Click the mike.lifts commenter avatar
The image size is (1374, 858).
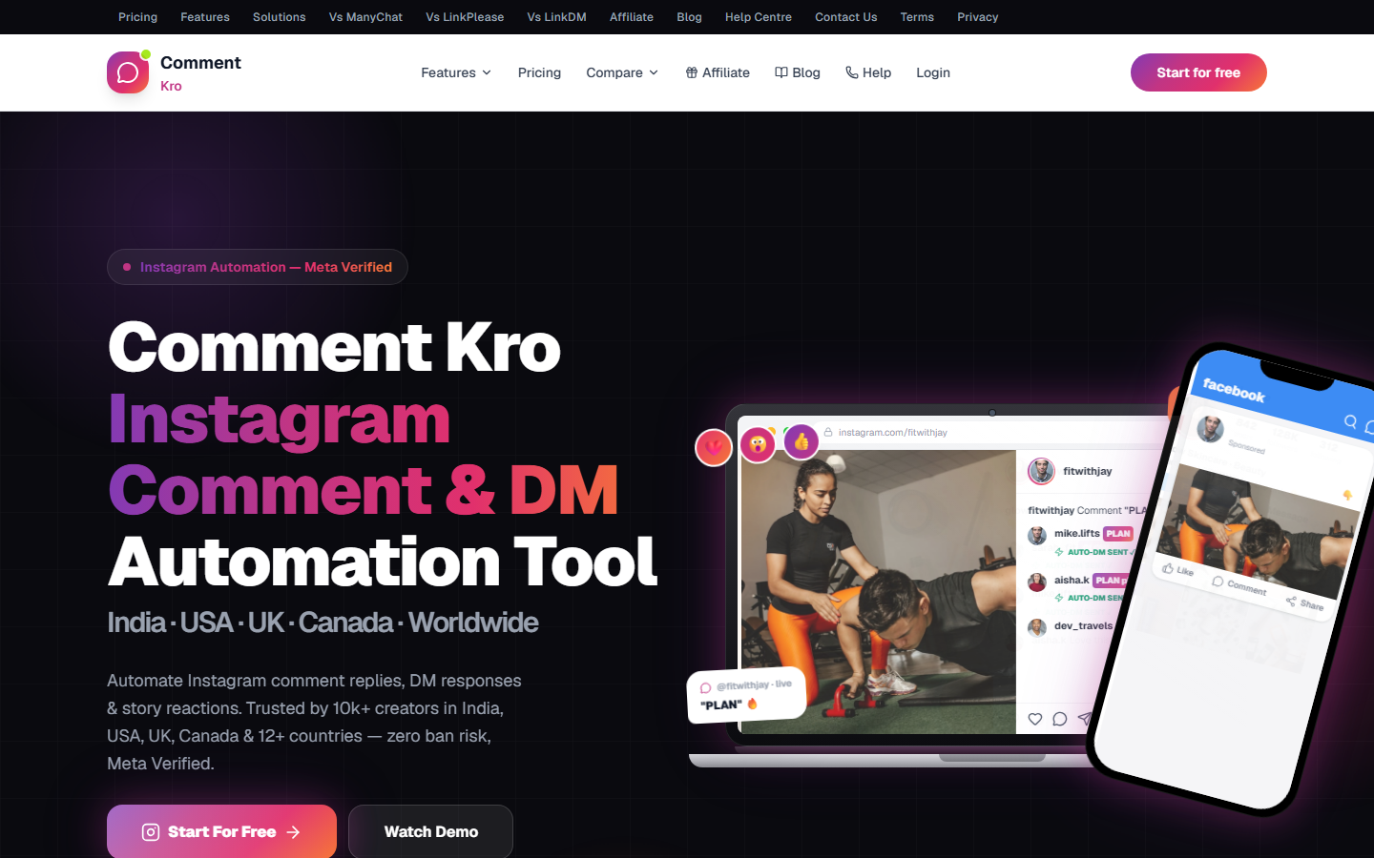click(x=1037, y=536)
